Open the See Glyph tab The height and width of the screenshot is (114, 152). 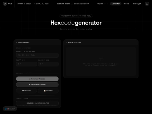137,4
